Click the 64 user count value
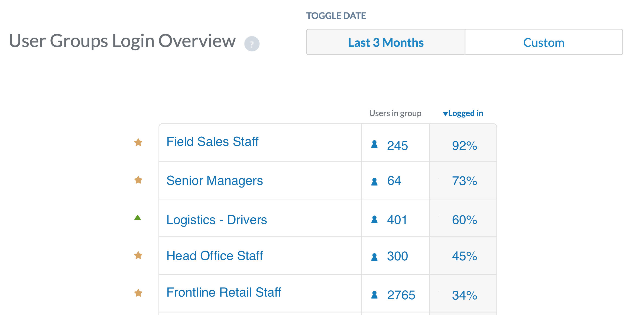 [394, 181]
